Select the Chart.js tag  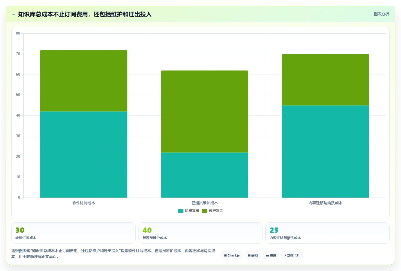pos(232,255)
